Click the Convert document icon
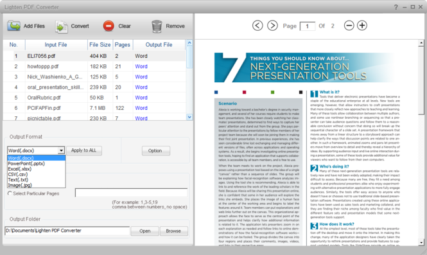Viewport: 427px width, 255px height. coord(61,27)
